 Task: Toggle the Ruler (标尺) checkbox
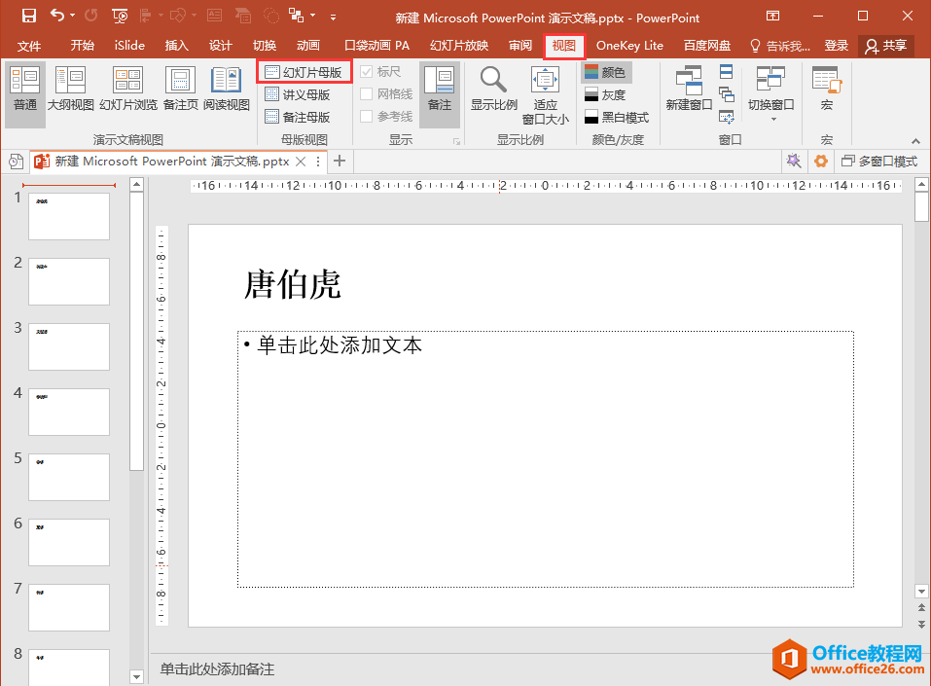(367, 72)
